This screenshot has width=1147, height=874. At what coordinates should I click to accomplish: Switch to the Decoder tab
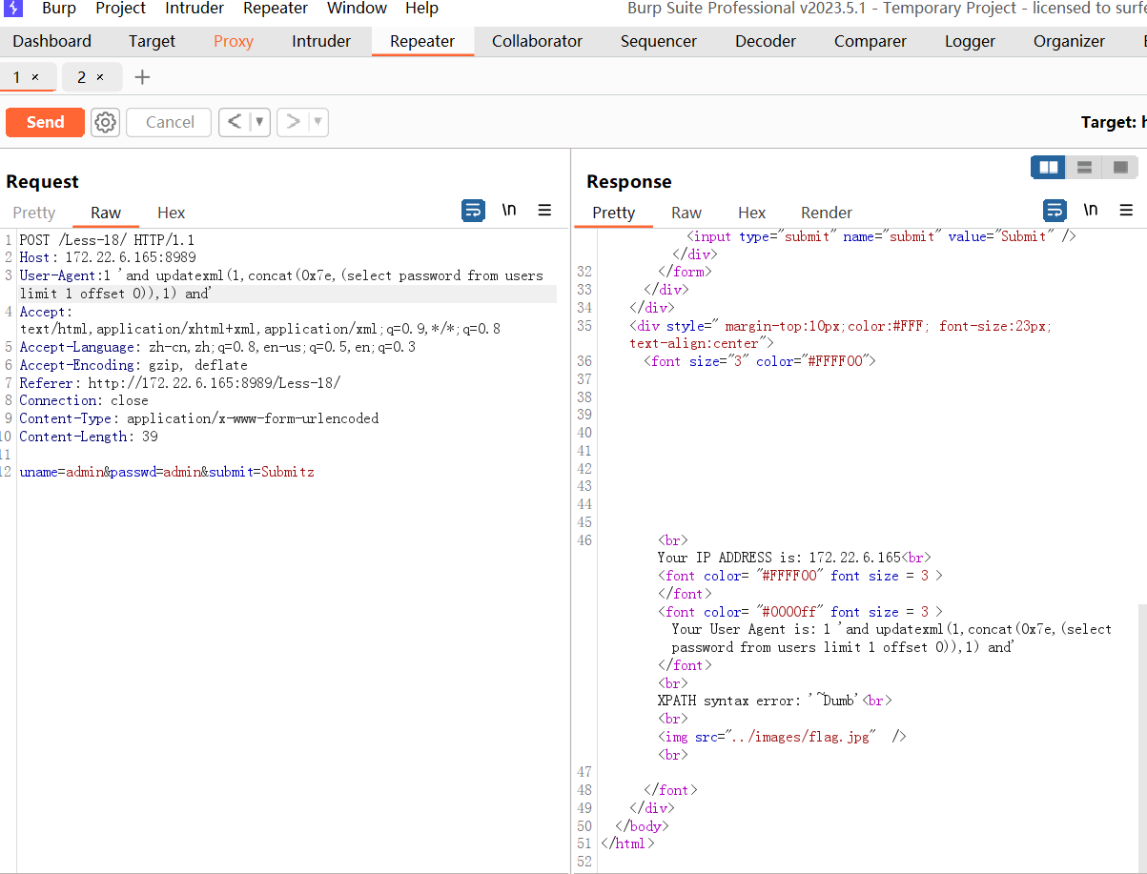[766, 41]
